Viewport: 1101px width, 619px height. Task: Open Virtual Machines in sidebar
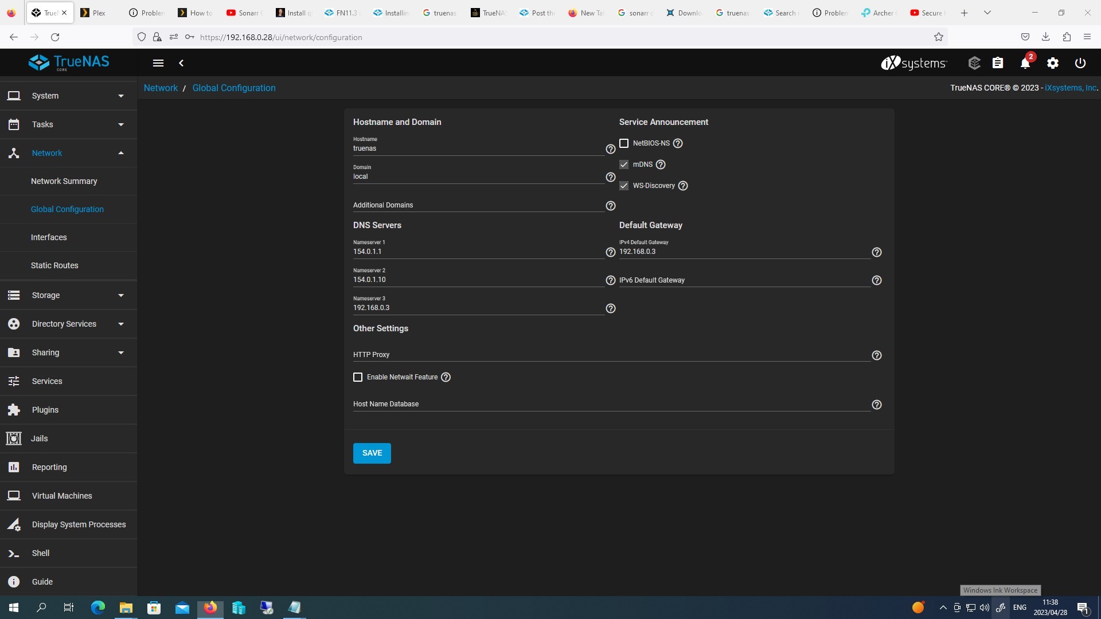(69, 496)
